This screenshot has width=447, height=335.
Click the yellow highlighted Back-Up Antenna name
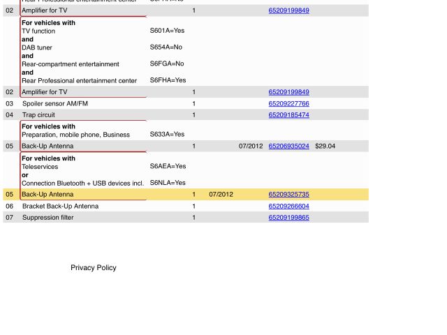tap(47, 195)
